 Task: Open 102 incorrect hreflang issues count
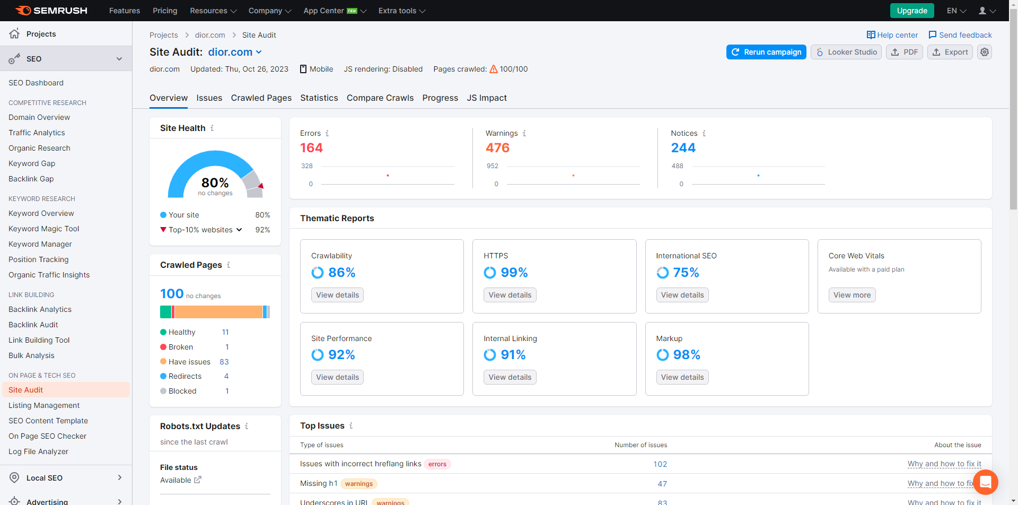point(660,464)
